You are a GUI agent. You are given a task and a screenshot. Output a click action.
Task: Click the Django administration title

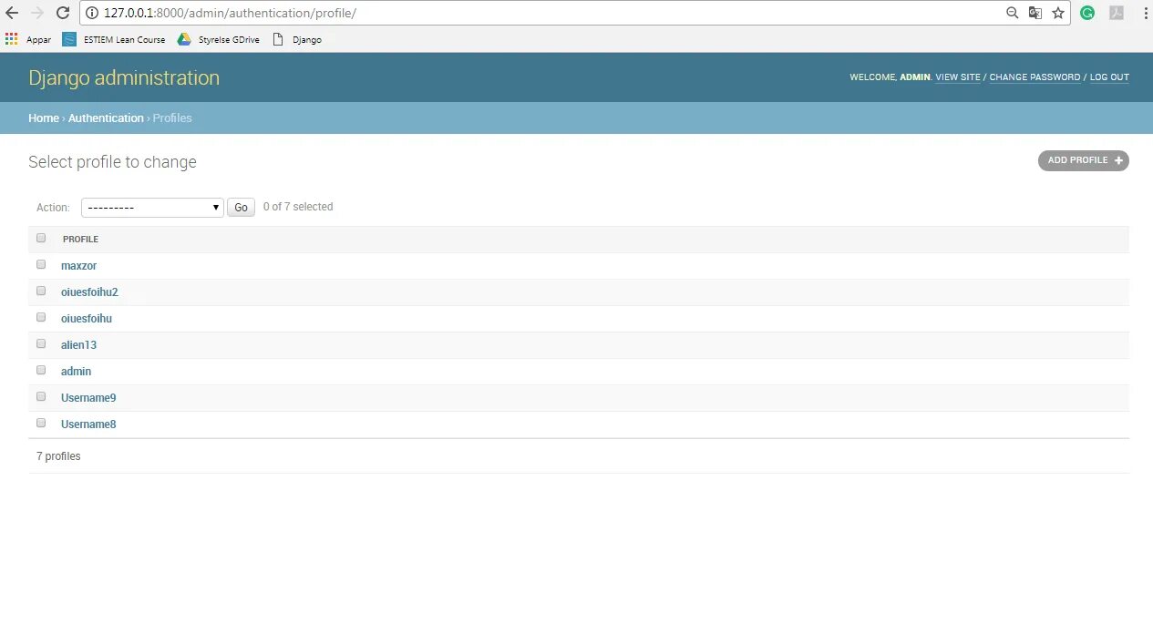[124, 77]
